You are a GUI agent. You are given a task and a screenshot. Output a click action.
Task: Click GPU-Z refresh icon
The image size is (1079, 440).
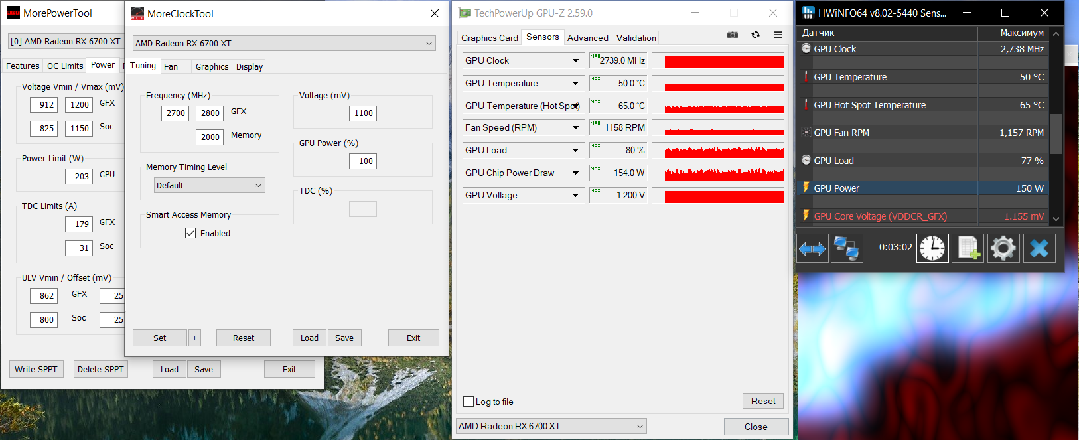pyautogui.click(x=755, y=35)
